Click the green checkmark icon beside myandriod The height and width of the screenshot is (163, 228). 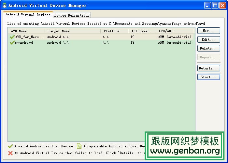tap(12, 42)
